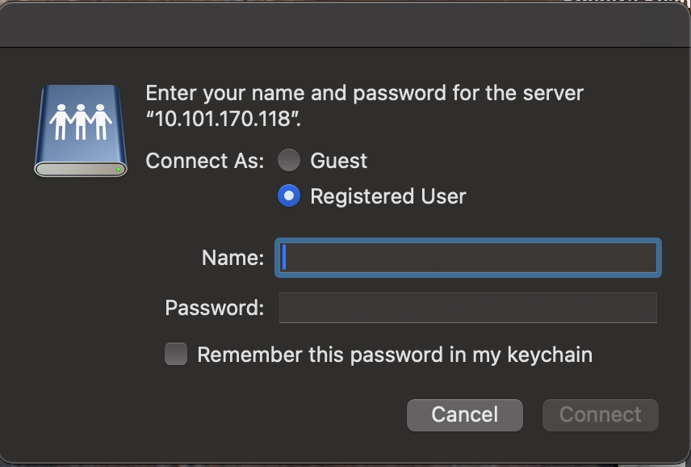Click the "Guest" option label

(x=339, y=161)
